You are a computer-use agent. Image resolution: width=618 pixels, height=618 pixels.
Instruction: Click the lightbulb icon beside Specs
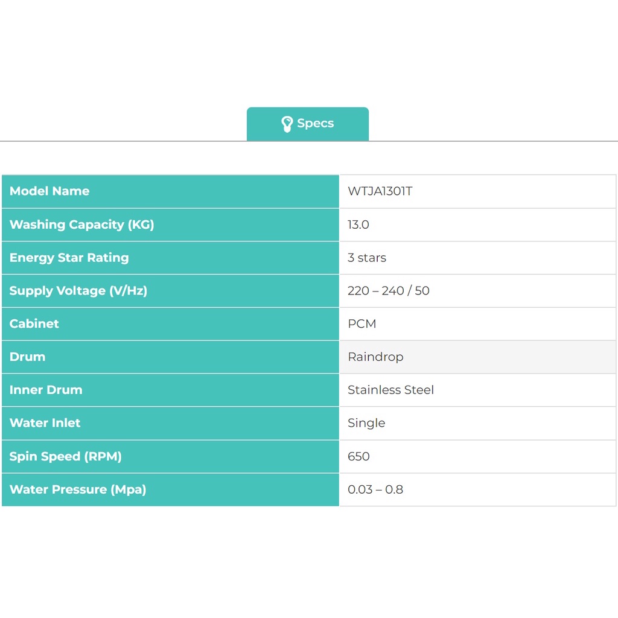(287, 124)
